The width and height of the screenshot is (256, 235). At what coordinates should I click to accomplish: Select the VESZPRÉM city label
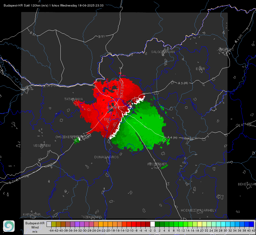(42, 145)
